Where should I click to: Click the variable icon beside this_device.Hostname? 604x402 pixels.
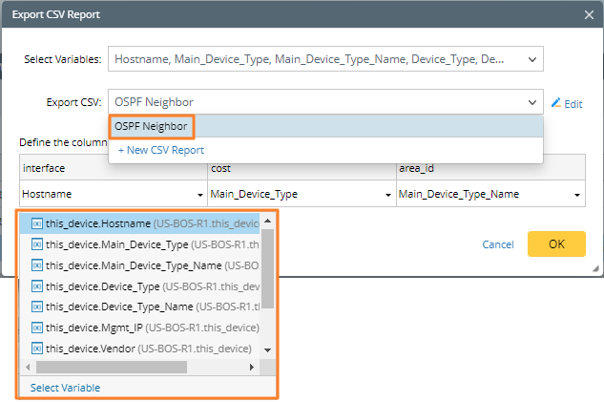37,223
